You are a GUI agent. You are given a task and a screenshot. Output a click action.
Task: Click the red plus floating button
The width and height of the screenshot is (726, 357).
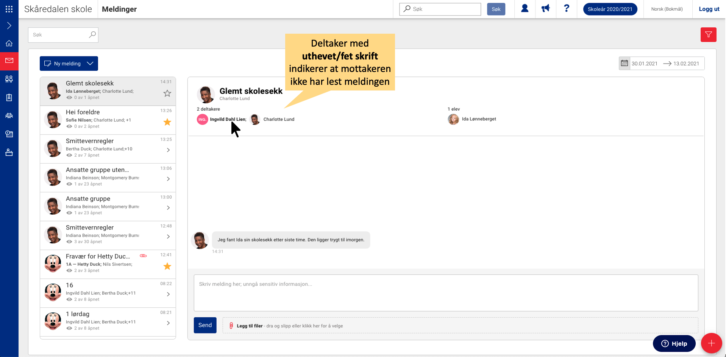click(711, 343)
